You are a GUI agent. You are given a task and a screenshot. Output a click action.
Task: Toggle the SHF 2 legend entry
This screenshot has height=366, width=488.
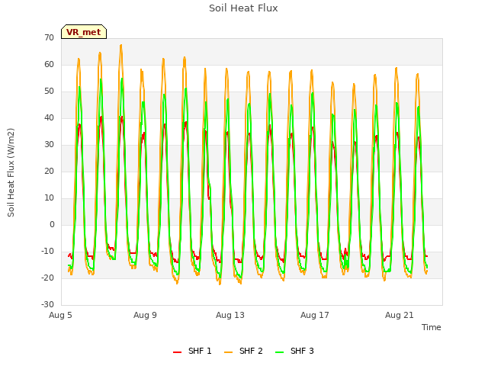(243, 351)
